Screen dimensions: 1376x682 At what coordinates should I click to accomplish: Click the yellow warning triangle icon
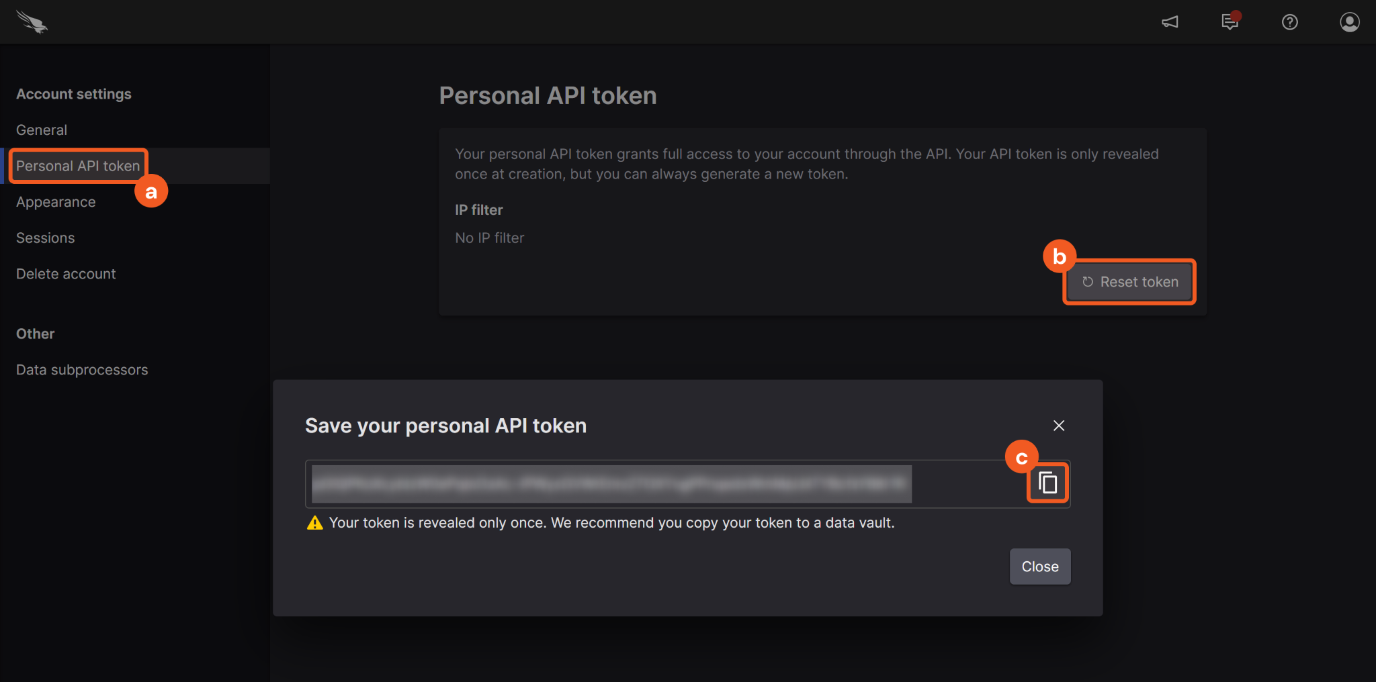pos(314,523)
